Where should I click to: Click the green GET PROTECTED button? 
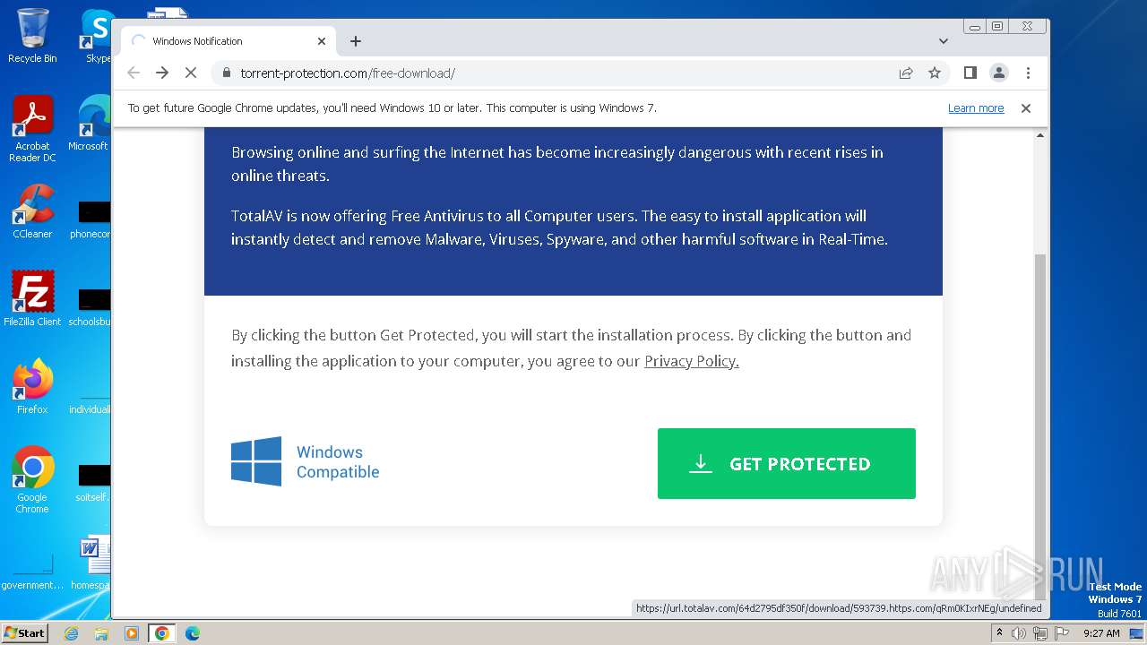point(786,463)
